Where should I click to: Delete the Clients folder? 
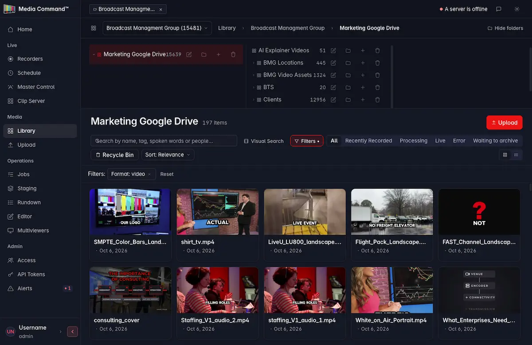click(x=377, y=100)
